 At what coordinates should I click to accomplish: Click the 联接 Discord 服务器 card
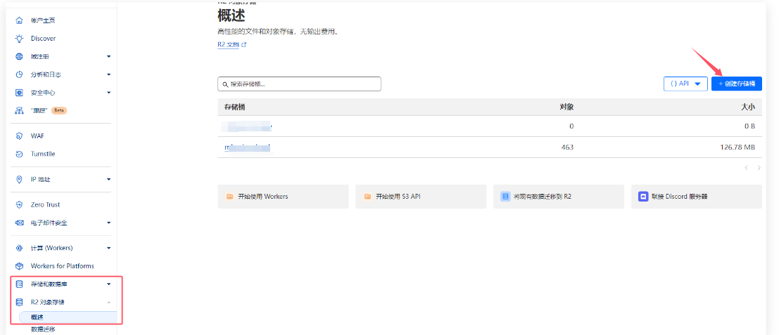point(697,196)
